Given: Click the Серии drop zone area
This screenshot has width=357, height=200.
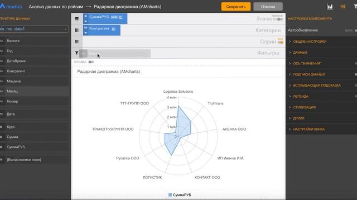Looking at the screenshot, I should [184, 42].
